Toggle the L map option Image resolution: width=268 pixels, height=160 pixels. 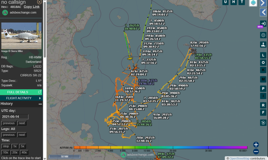pyautogui.click(x=263, y=55)
